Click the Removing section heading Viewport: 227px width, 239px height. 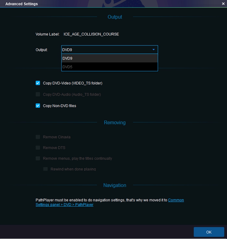click(x=115, y=123)
